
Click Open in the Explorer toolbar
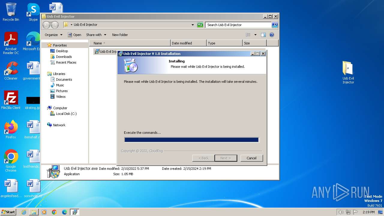(74, 35)
